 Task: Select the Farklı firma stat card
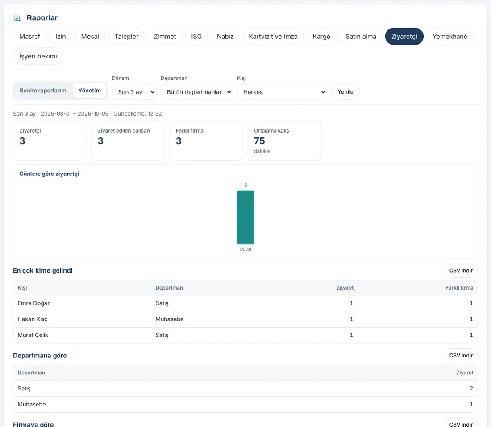click(x=206, y=141)
